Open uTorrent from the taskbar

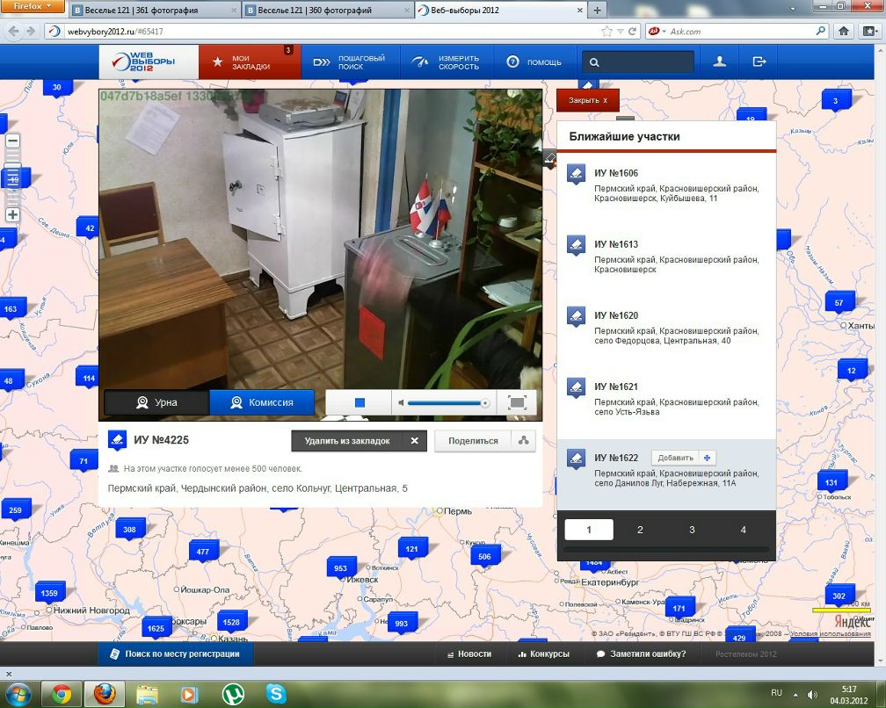tap(233, 694)
